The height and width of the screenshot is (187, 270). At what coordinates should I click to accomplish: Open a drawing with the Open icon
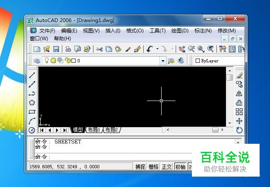[x=47, y=49]
